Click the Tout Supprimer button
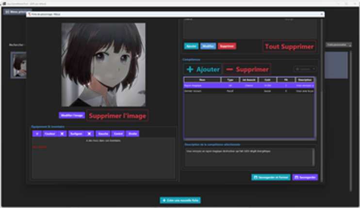The width and height of the screenshot is (360, 208). point(289,46)
